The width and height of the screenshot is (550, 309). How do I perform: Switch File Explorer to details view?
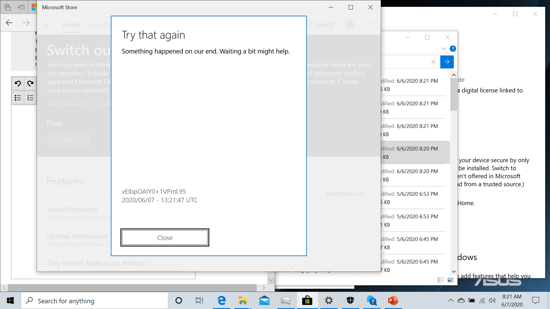coord(441,280)
